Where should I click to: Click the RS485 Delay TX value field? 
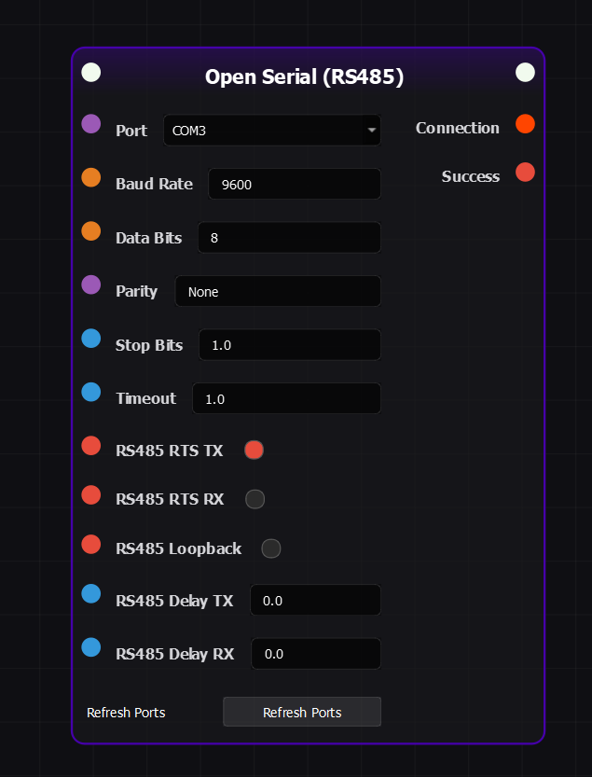[x=315, y=601]
